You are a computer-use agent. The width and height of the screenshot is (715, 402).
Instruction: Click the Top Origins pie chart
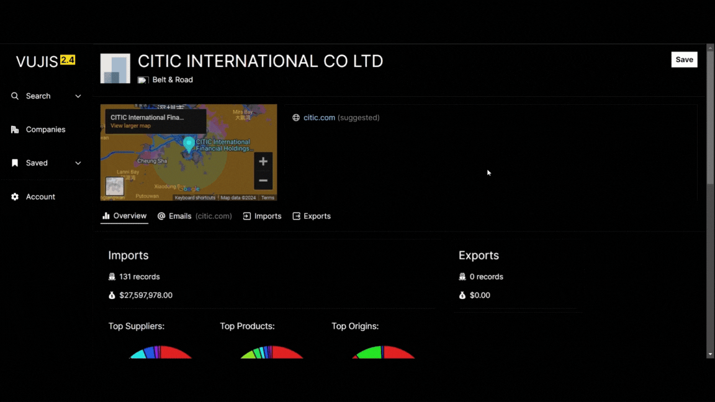click(384, 352)
